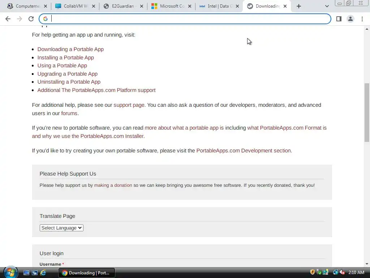Open the Chrome three-dot menu
This screenshot has height=278, width=370.
362,19
